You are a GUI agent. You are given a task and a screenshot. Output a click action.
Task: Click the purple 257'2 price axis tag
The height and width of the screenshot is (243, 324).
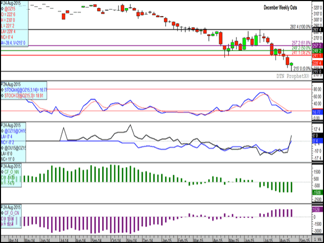pos(317,46)
